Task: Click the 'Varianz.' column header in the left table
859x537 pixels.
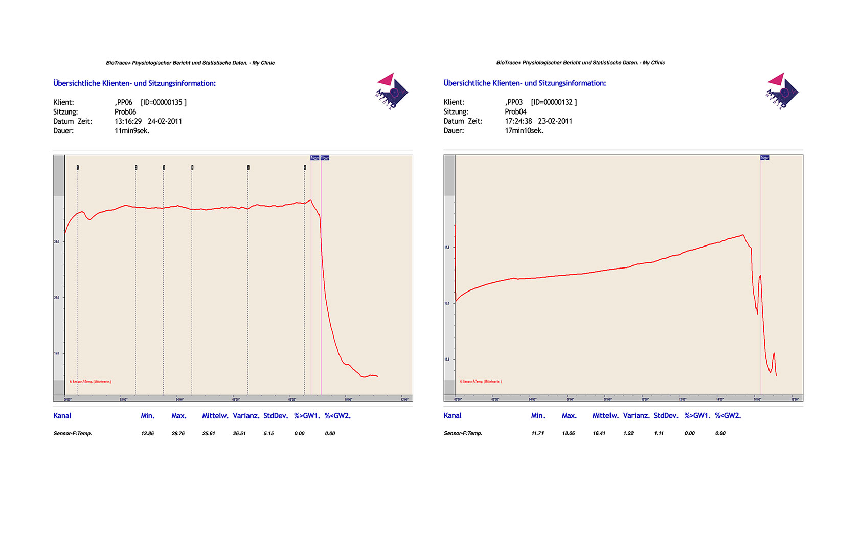Action: (x=246, y=416)
